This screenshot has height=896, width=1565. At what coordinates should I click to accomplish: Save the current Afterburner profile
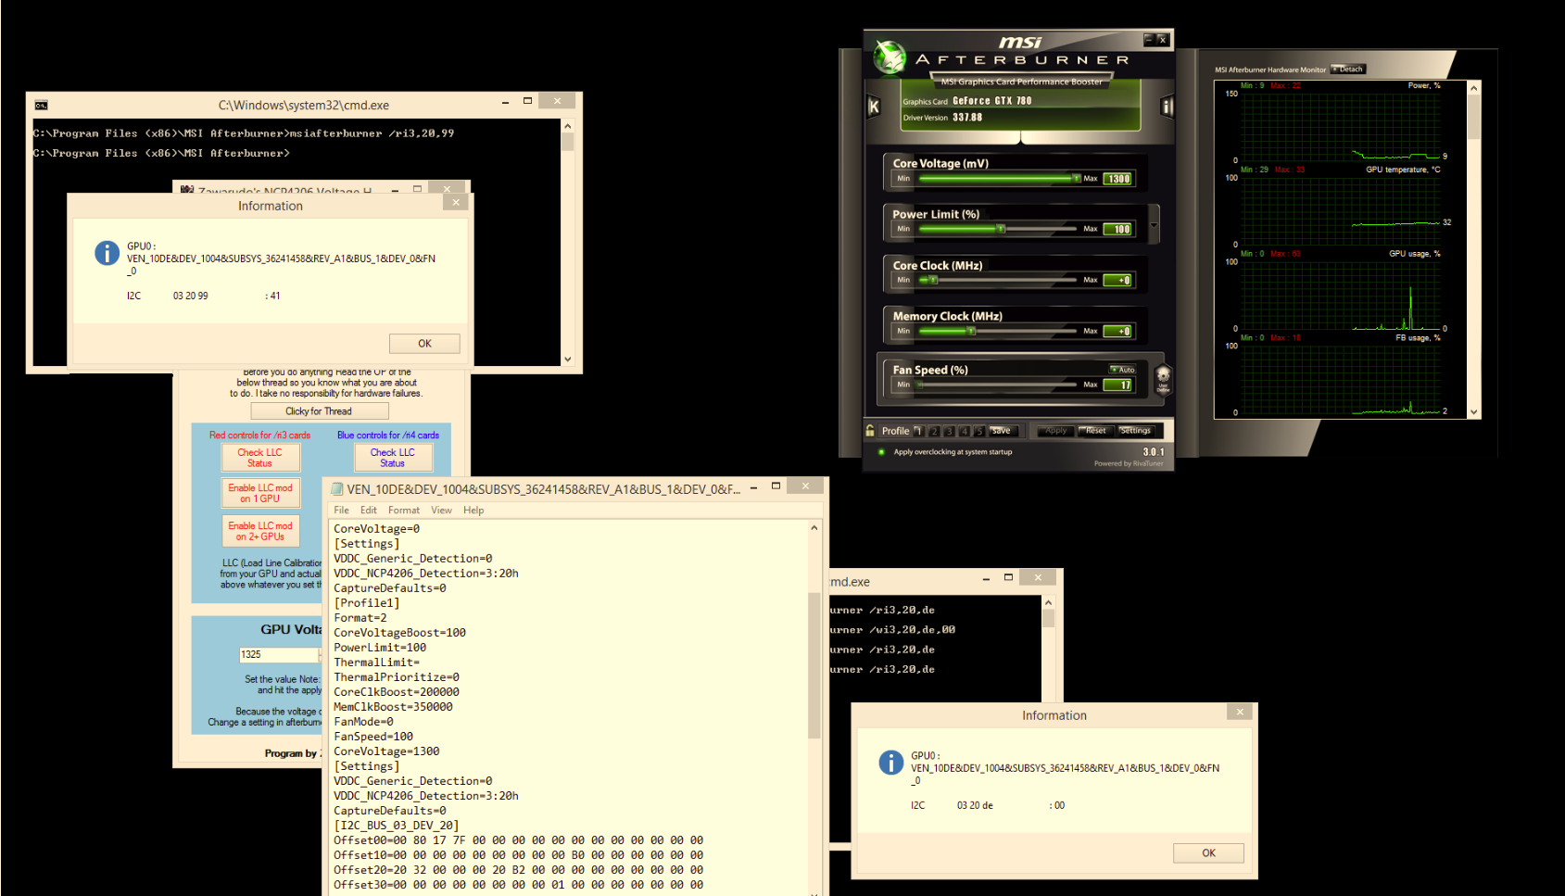click(x=1003, y=431)
